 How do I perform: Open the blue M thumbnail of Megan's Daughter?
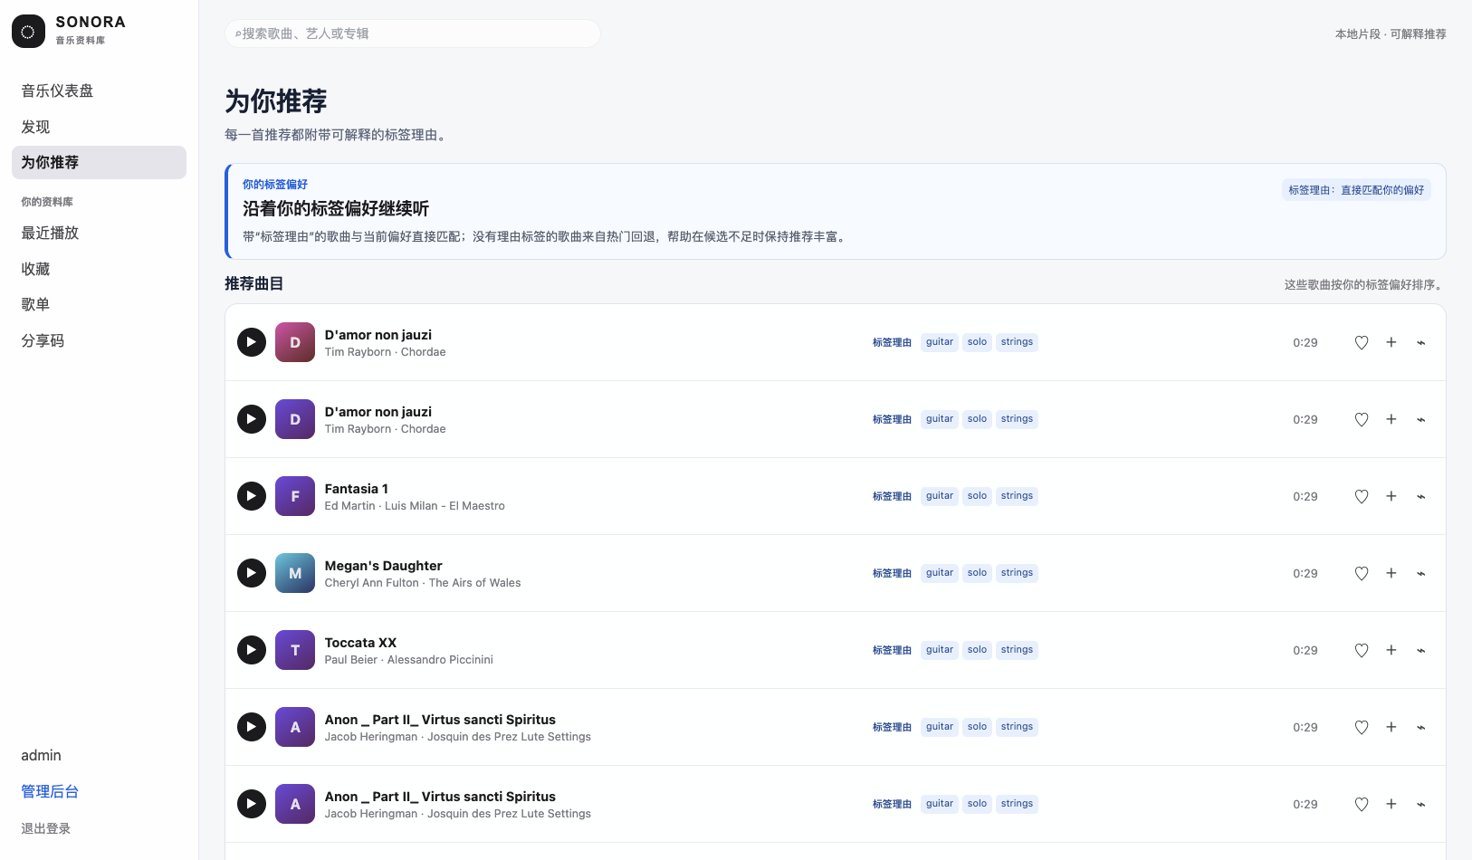point(295,573)
